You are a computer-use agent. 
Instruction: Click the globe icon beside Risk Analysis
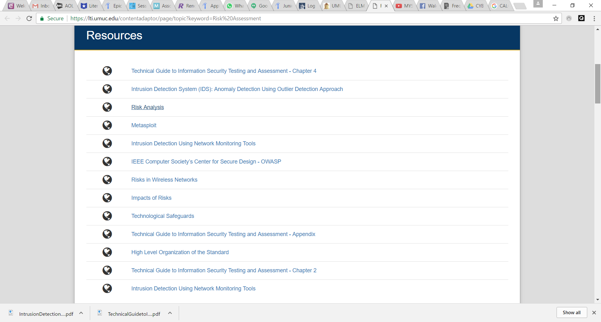click(107, 107)
